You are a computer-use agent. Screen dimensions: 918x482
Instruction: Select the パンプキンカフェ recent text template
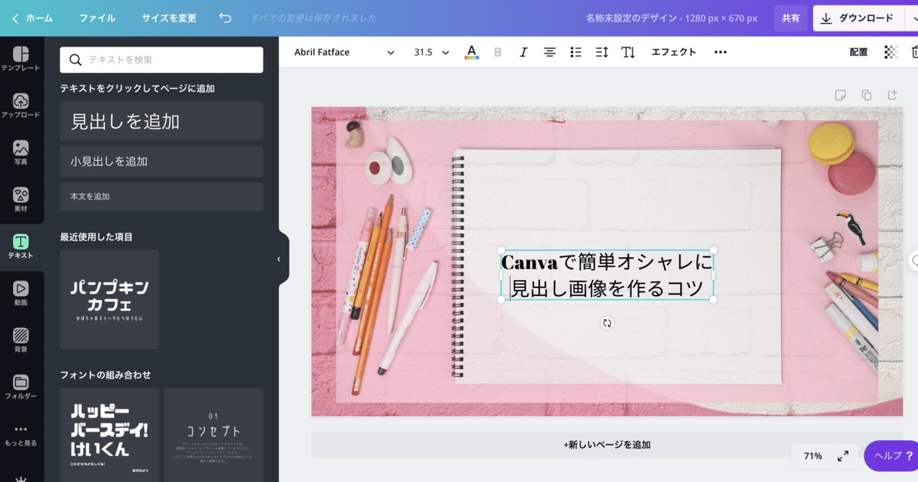coord(109,299)
